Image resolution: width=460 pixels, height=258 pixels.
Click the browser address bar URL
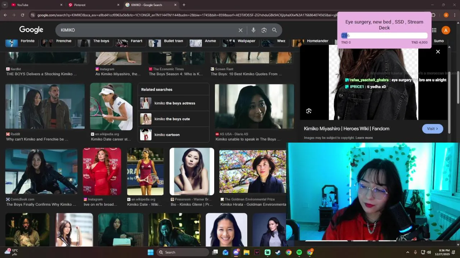[187, 15]
